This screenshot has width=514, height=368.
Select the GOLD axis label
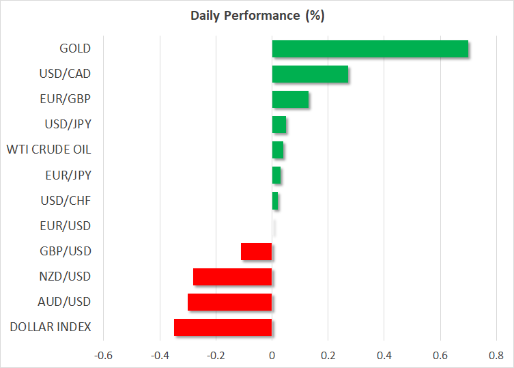pos(74,48)
